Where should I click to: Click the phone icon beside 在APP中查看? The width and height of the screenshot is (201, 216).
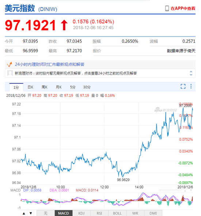(167, 8)
